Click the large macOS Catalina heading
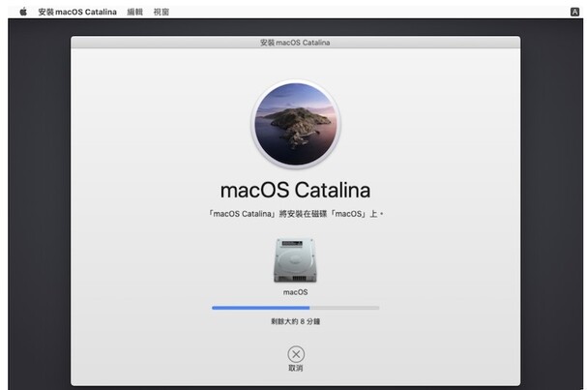The image size is (587, 390). click(295, 189)
